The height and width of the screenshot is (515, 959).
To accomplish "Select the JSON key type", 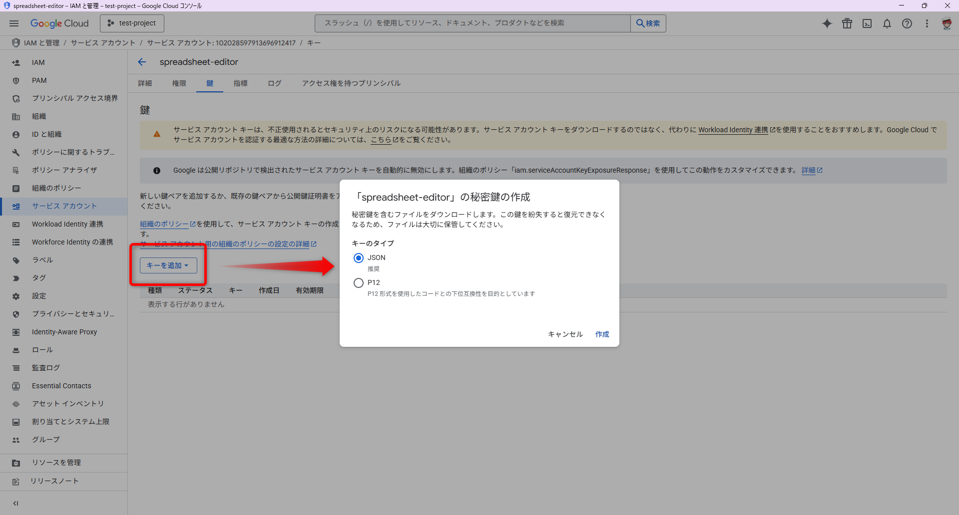I will tap(359, 258).
